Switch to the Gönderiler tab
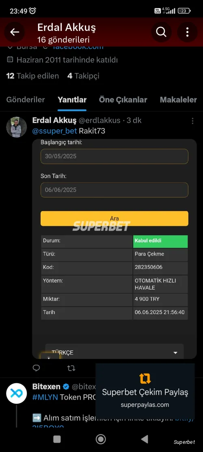The width and height of the screenshot is (203, 452). coord(26,100)
